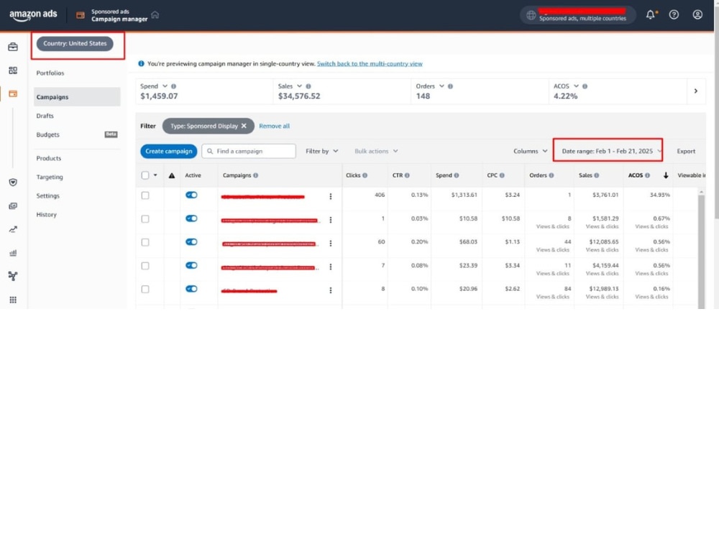Open the trending line insights sidebar icon

pyautogui.click(x=13, y=229)
